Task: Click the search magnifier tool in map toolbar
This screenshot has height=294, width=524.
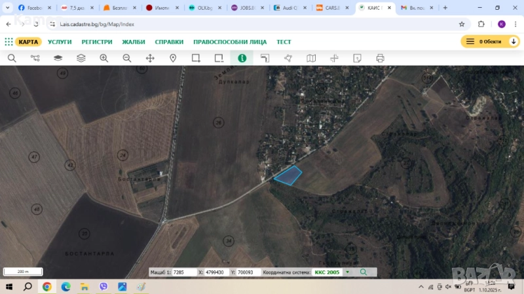Action: (12, 58)
